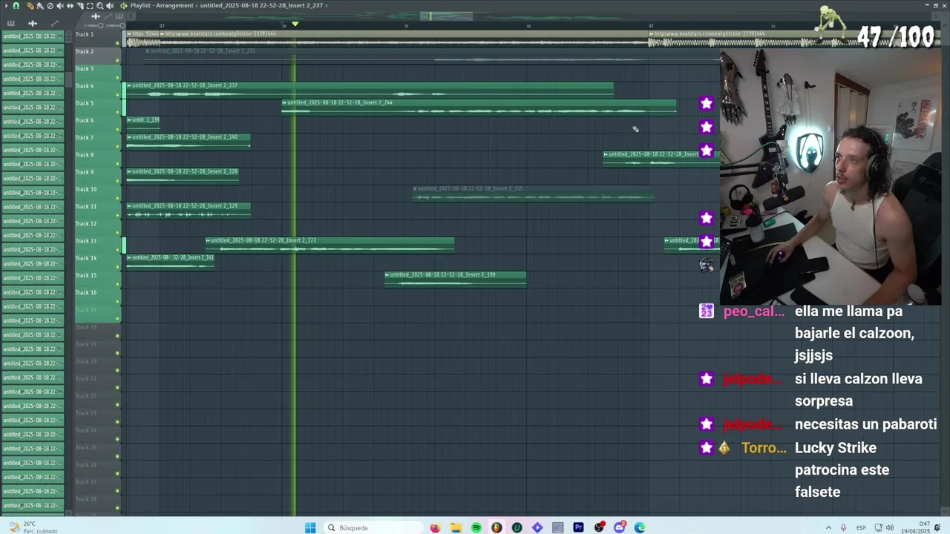Open the playlist options menu arrow
This screenshot has width=950, height=534.
7,5
